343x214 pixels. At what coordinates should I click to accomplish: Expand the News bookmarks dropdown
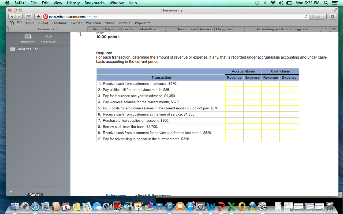point(125,23)
